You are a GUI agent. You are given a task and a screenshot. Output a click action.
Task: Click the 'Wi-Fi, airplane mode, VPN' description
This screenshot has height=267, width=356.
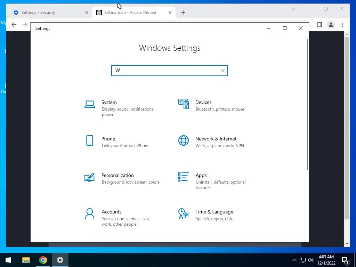pyautogui.click(x=220, y=146)
